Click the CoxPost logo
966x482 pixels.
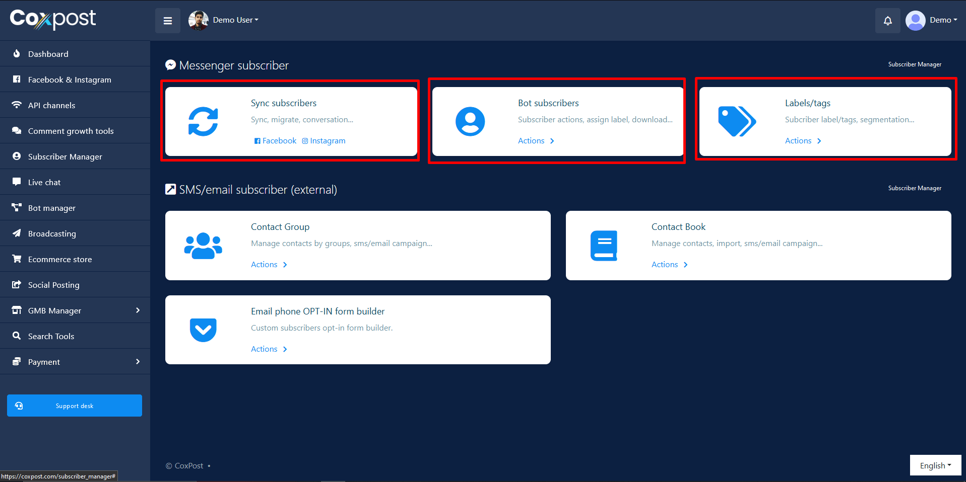click(53, 19)
